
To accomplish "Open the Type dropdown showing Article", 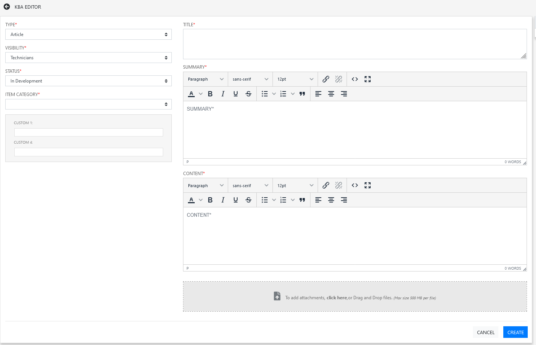I will 88,34.
